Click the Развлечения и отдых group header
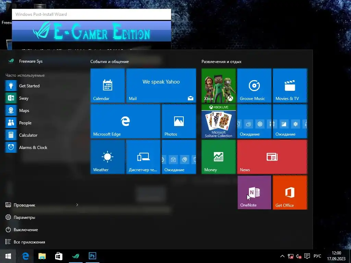This screenshot has width=351, height=263. (x=221, y=62)
